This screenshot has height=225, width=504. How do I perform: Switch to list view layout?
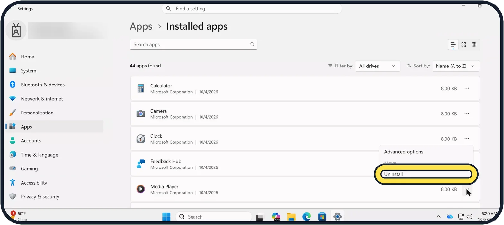point(453,45)
